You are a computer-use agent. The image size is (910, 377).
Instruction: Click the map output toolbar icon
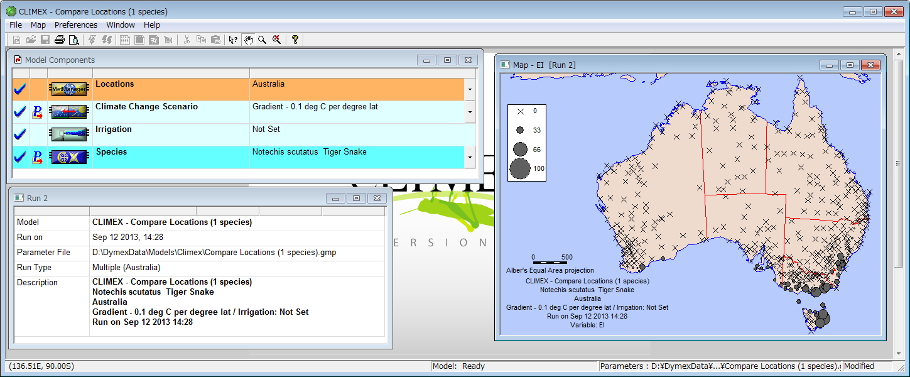tap(154, 40)
